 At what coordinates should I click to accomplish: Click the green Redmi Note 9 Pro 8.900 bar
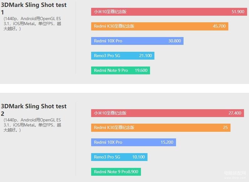pyautogui.click(x=116, y=172)
